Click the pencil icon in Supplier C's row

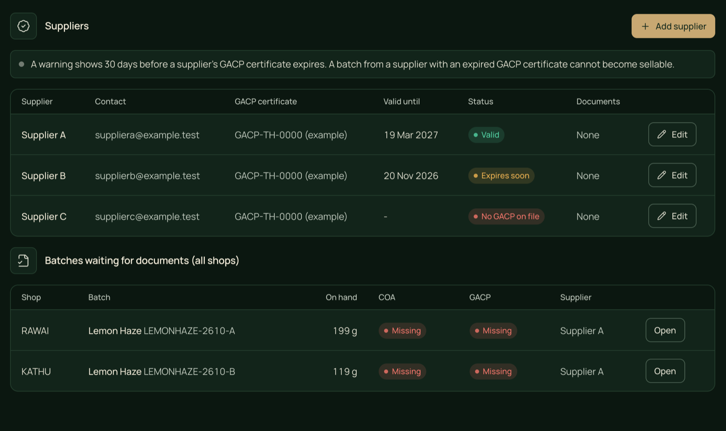click(662, 216)
